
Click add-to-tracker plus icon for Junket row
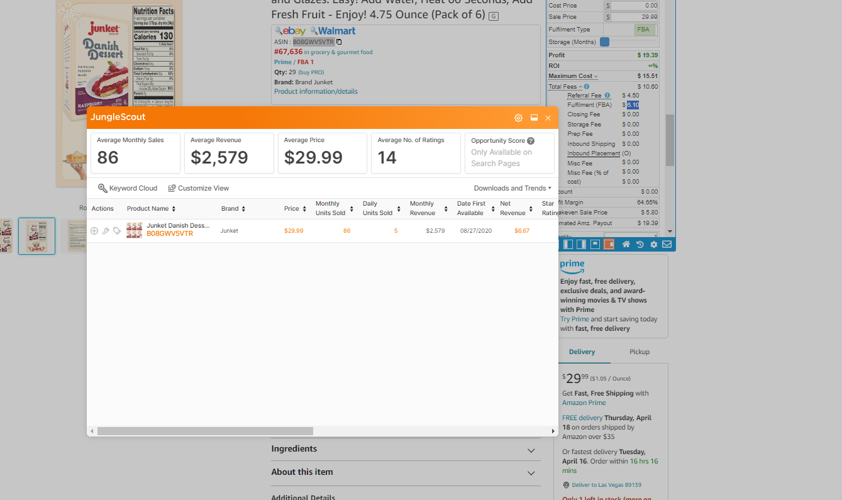click(x=94, y=231)
